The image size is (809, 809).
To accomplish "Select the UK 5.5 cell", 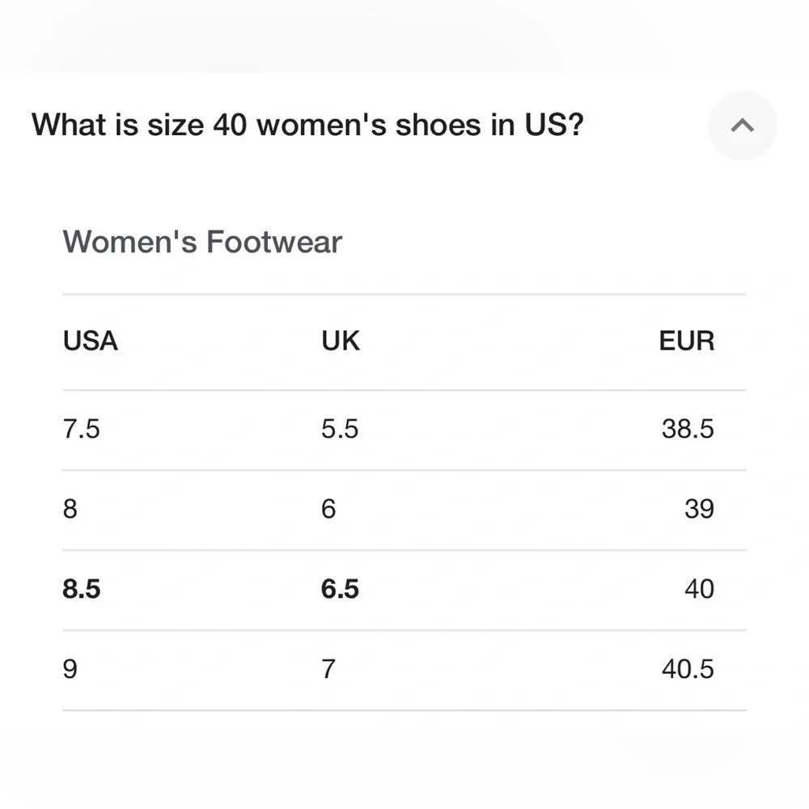I will click(x=340, y=429).
